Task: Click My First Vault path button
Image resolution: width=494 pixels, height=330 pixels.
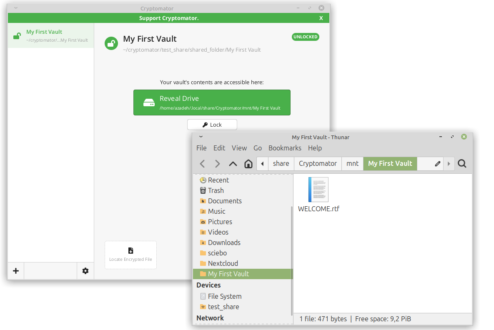Action: click(390, 164)
